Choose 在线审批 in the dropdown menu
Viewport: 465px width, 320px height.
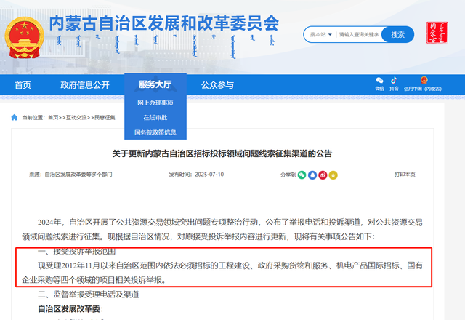155,118
